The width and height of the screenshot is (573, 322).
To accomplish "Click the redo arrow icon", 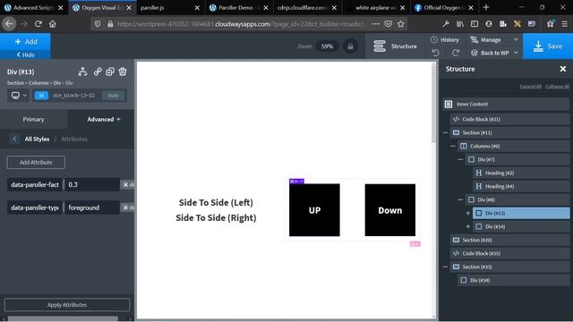I will (x=456, y=53).
